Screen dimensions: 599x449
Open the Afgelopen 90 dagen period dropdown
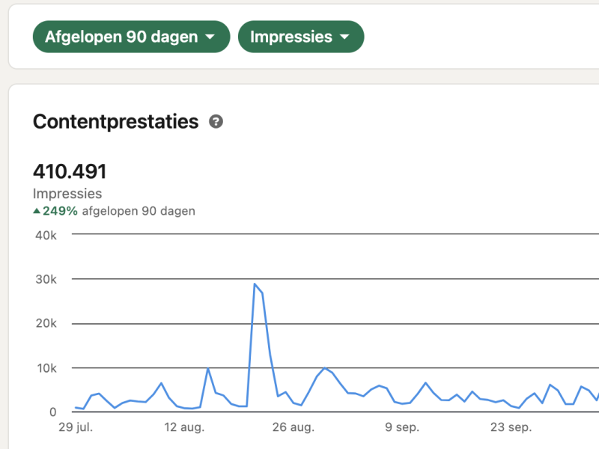(130, 37)
